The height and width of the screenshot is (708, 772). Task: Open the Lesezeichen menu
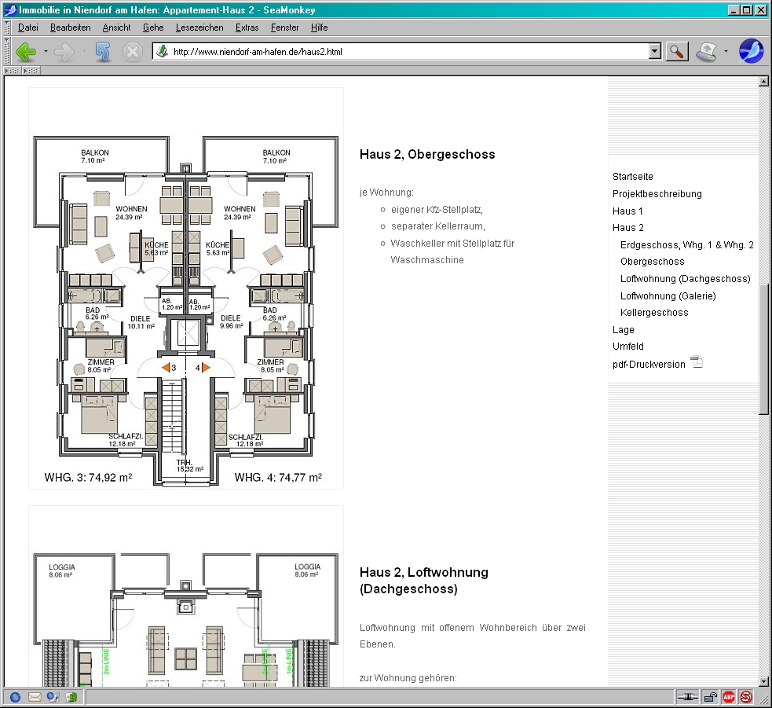click(199, 28)
